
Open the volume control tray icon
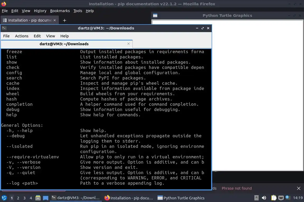pos(264,198)
